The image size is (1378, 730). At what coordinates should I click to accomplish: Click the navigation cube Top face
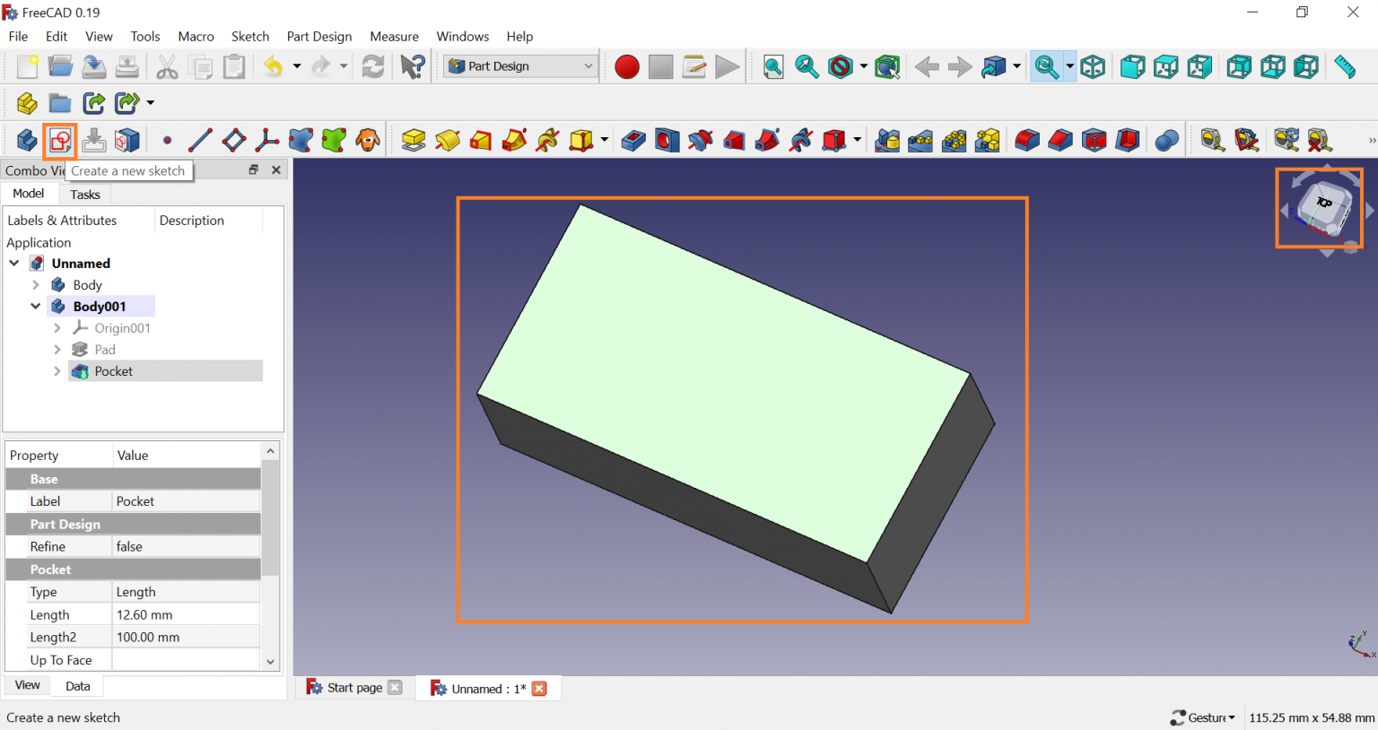1324,204
